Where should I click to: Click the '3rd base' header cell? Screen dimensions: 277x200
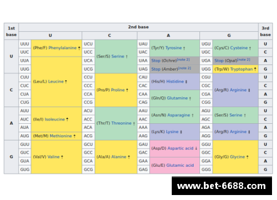(265, 31)
